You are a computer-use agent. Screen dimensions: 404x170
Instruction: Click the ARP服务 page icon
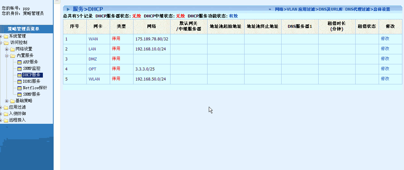point(19,62)
